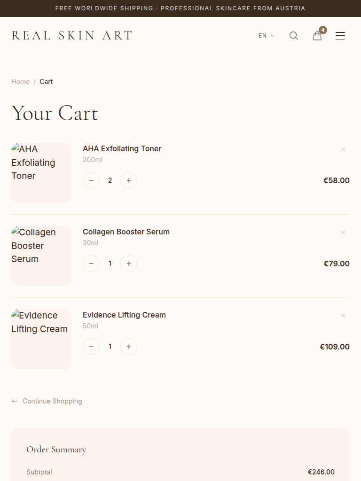Open the shopping bag cart icon
This screenshot has height=481, width=361.
318,36
